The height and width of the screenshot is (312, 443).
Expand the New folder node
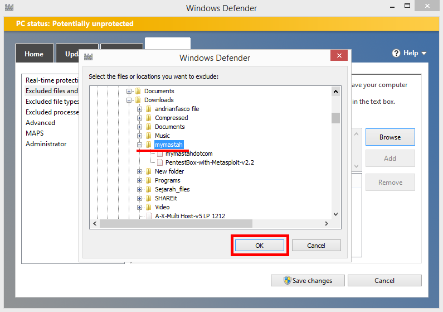(139, 171)
